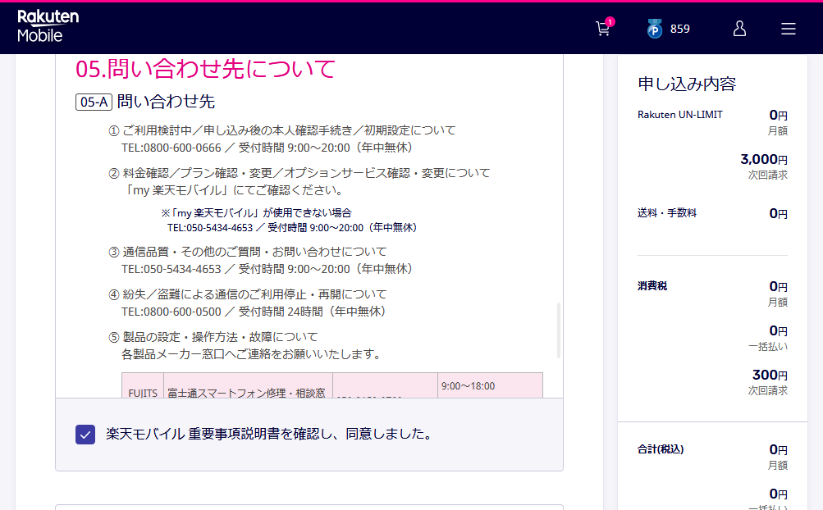This screenshot has width=823, height=510.
Task: Click the 消費税 label
Action: (x=652, y=286)
